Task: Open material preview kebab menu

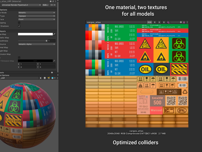Action: pyautogui.click(x=58, y=78)
